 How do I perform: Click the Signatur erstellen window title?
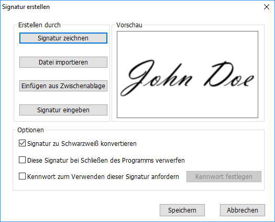tap(26, 7)
